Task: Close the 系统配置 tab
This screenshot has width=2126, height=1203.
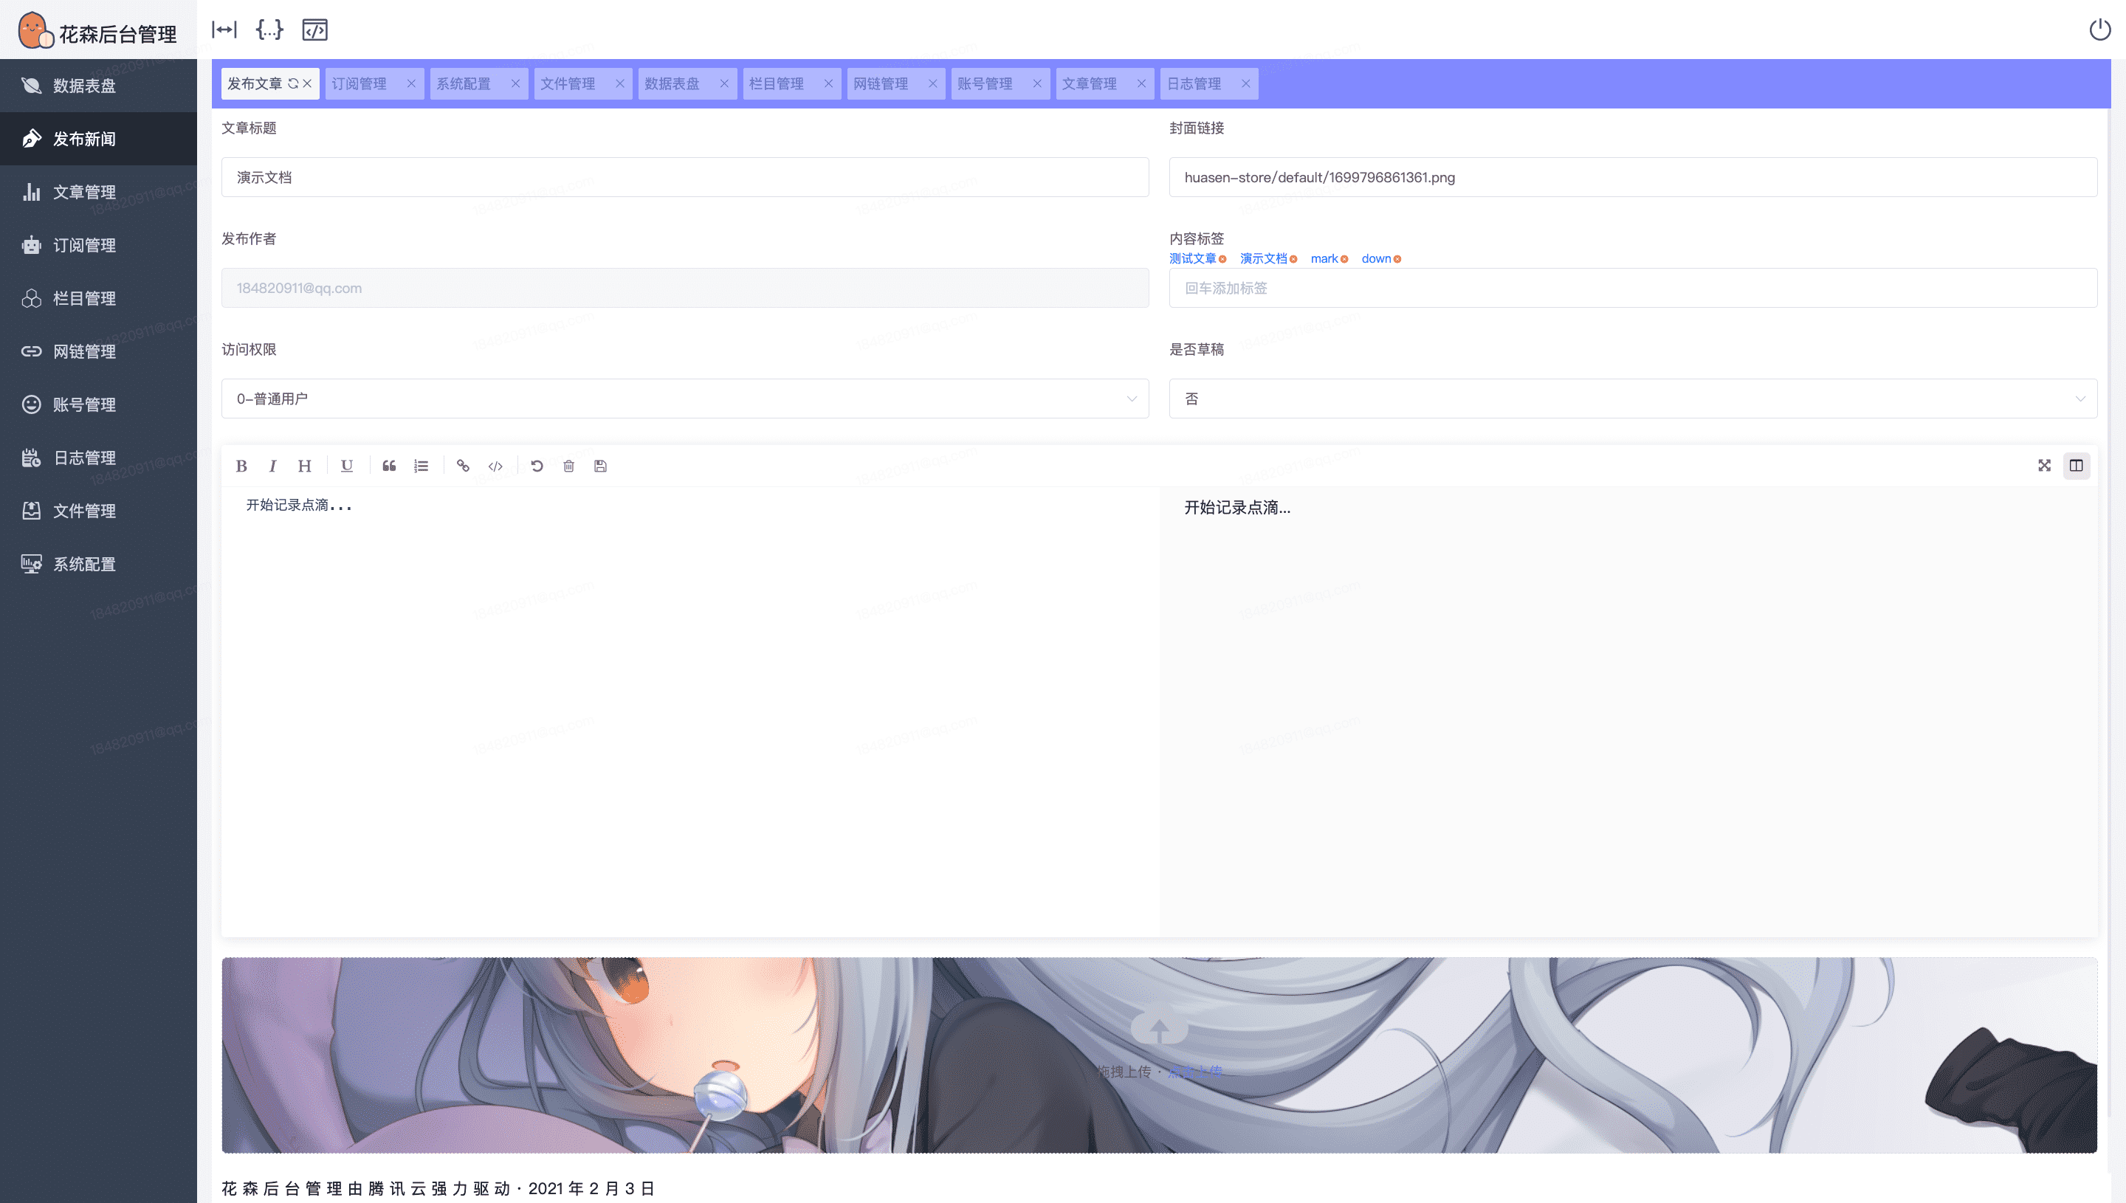Action: pyautogui.click(x=515, y=83)
